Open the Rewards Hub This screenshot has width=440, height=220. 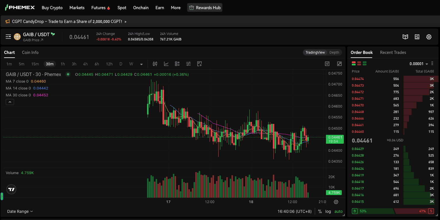pyautogui.click(x=205, y=7)
